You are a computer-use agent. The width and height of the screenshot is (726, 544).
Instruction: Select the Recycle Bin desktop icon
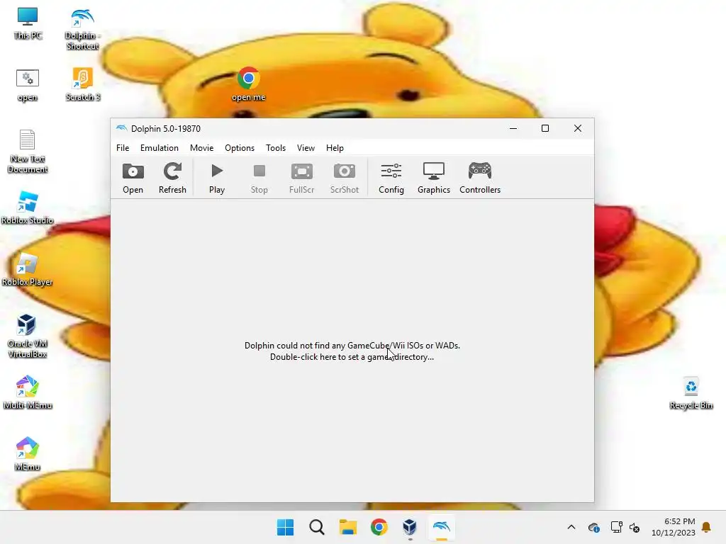[x=691, y=392]
